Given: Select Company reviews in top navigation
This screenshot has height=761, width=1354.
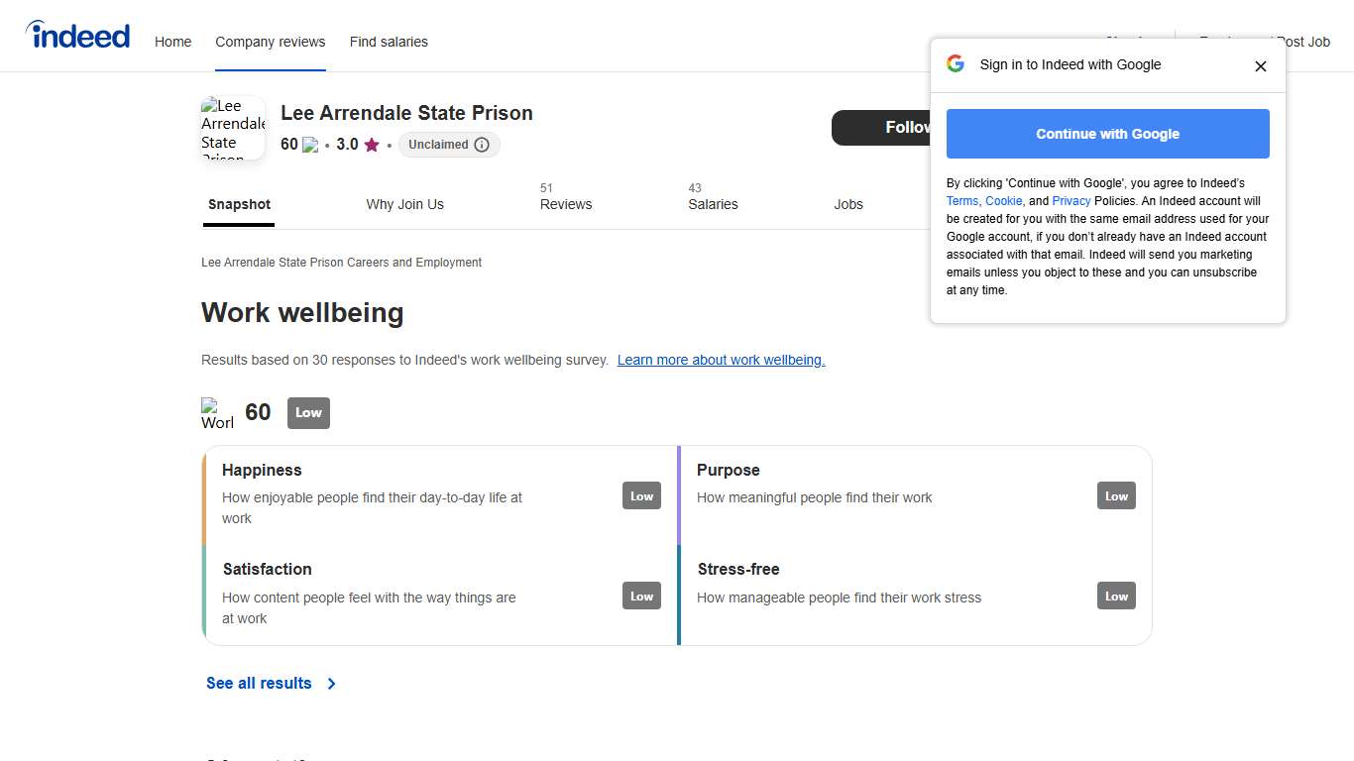Looking at the screenshot, I should click(x=270, y=42).
